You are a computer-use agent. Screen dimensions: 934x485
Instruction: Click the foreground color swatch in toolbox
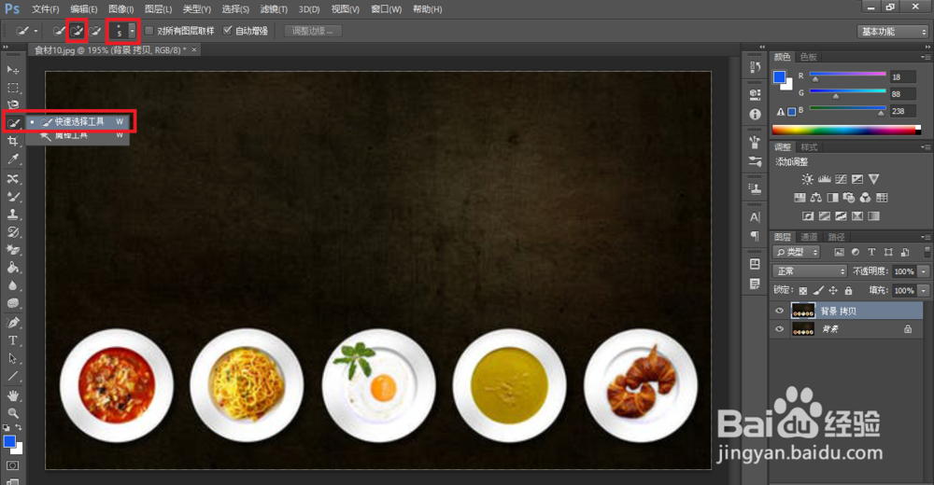pyautogui.click(x=9, y=441)
